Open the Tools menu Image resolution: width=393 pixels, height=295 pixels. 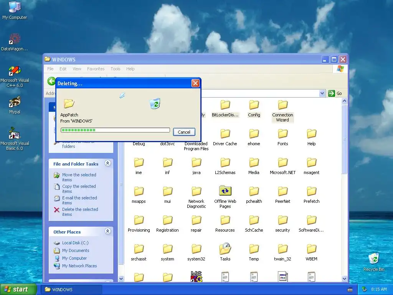[x=115, y=69]
